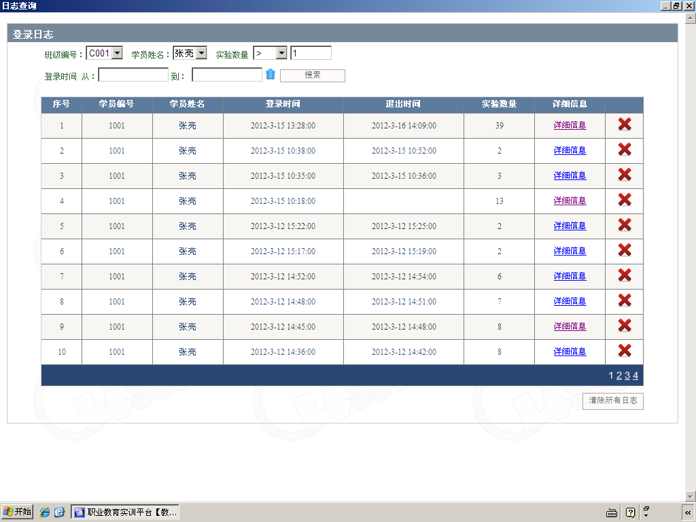The width and height of the screenshot is (696, 522).
Task: Go to page 2 of the log
Action: pos(619,375)
